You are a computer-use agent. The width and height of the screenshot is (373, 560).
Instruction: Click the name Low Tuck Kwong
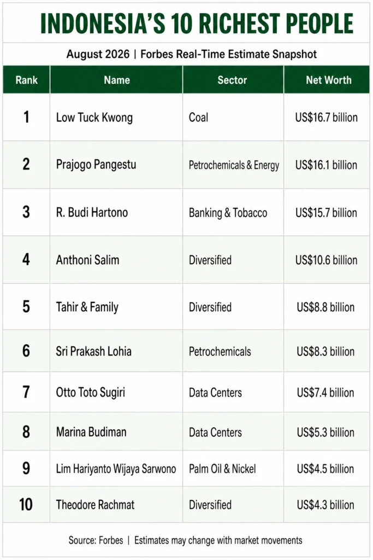point(94,118)
